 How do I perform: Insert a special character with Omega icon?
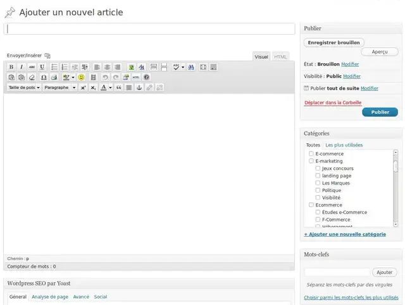(x=44, y=77)
